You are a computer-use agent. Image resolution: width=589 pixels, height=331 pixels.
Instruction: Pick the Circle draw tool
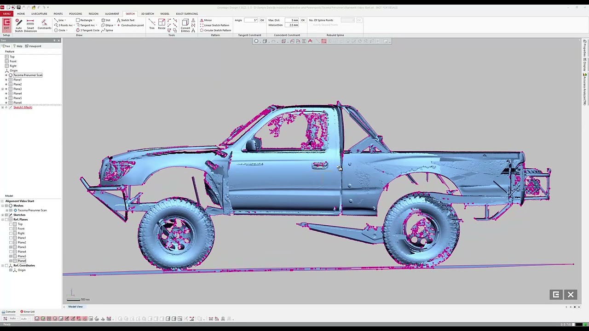60,30
